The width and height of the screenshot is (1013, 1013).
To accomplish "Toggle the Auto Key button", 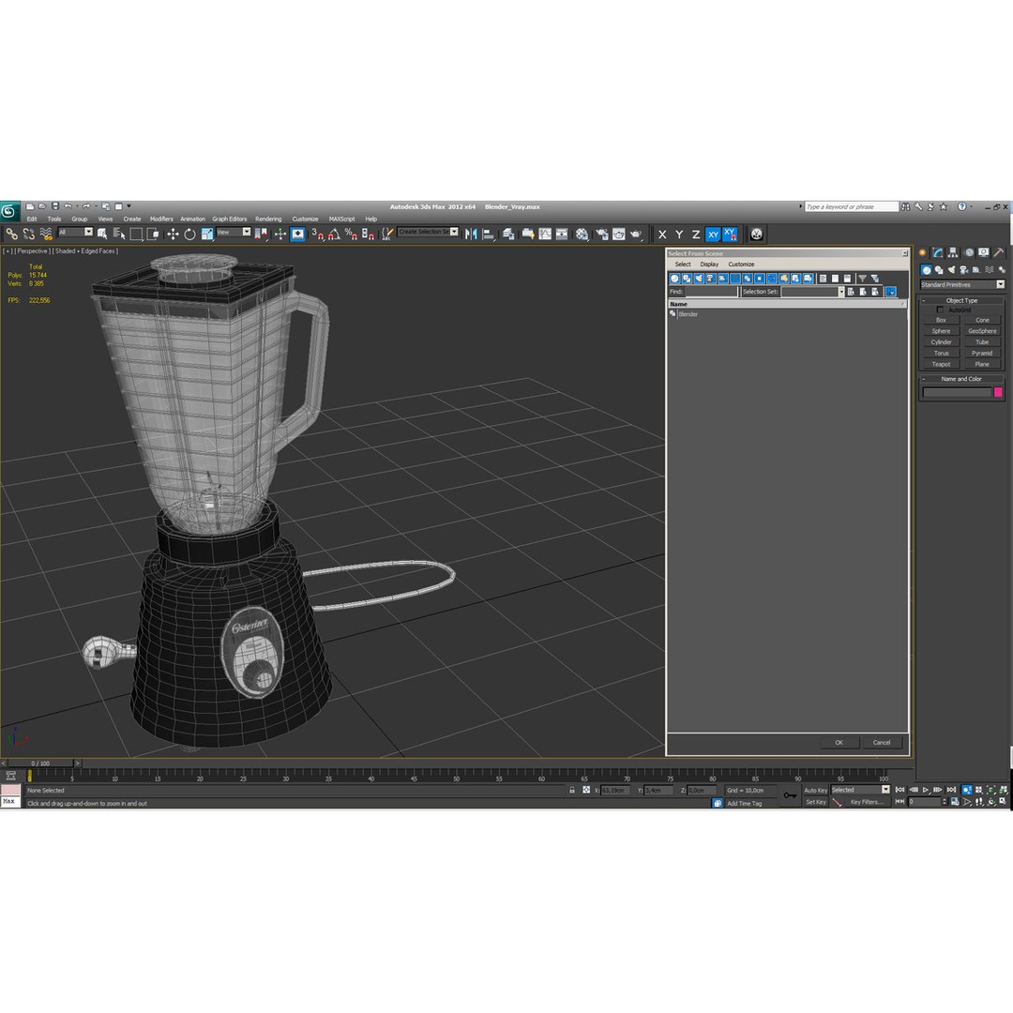I will point(815,790).
